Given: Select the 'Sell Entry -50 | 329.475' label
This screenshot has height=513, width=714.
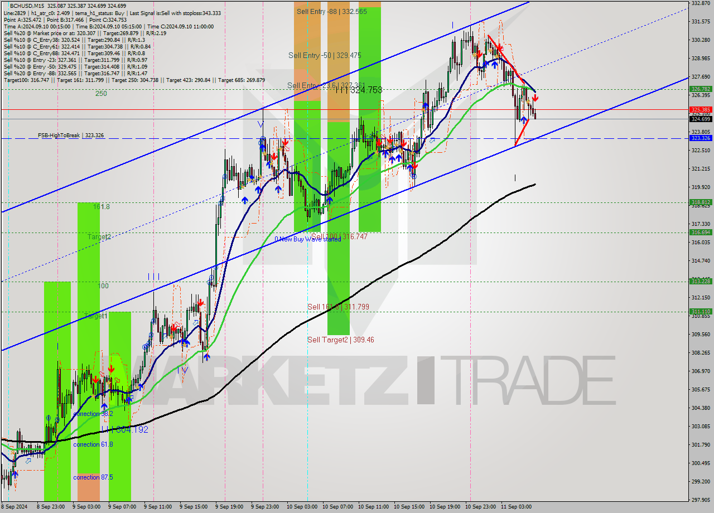Looking at the screenshot, I should point(325,55).
